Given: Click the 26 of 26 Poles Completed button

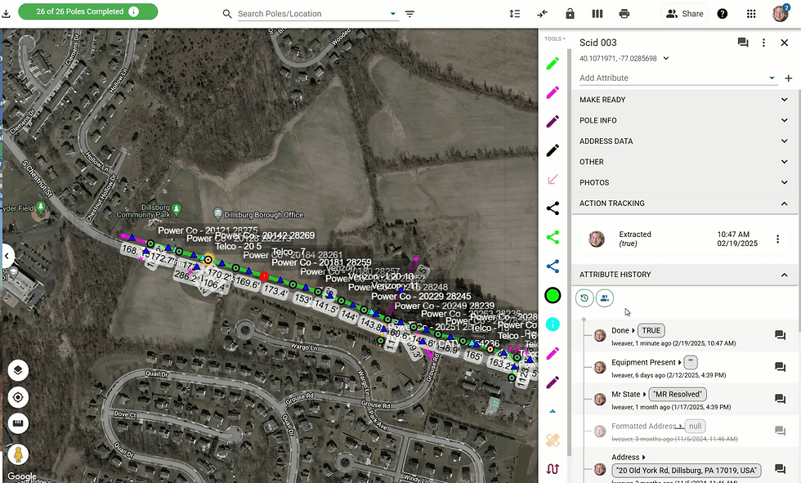Looking at the screenshot, I should 88,11.
